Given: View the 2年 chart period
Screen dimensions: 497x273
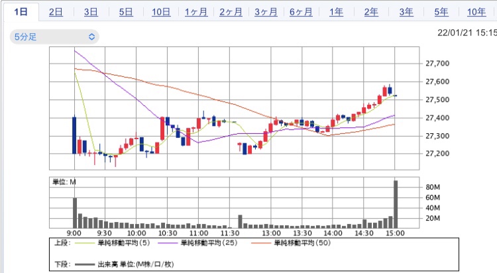Looking at the screenshot, I should coord(371,12).
